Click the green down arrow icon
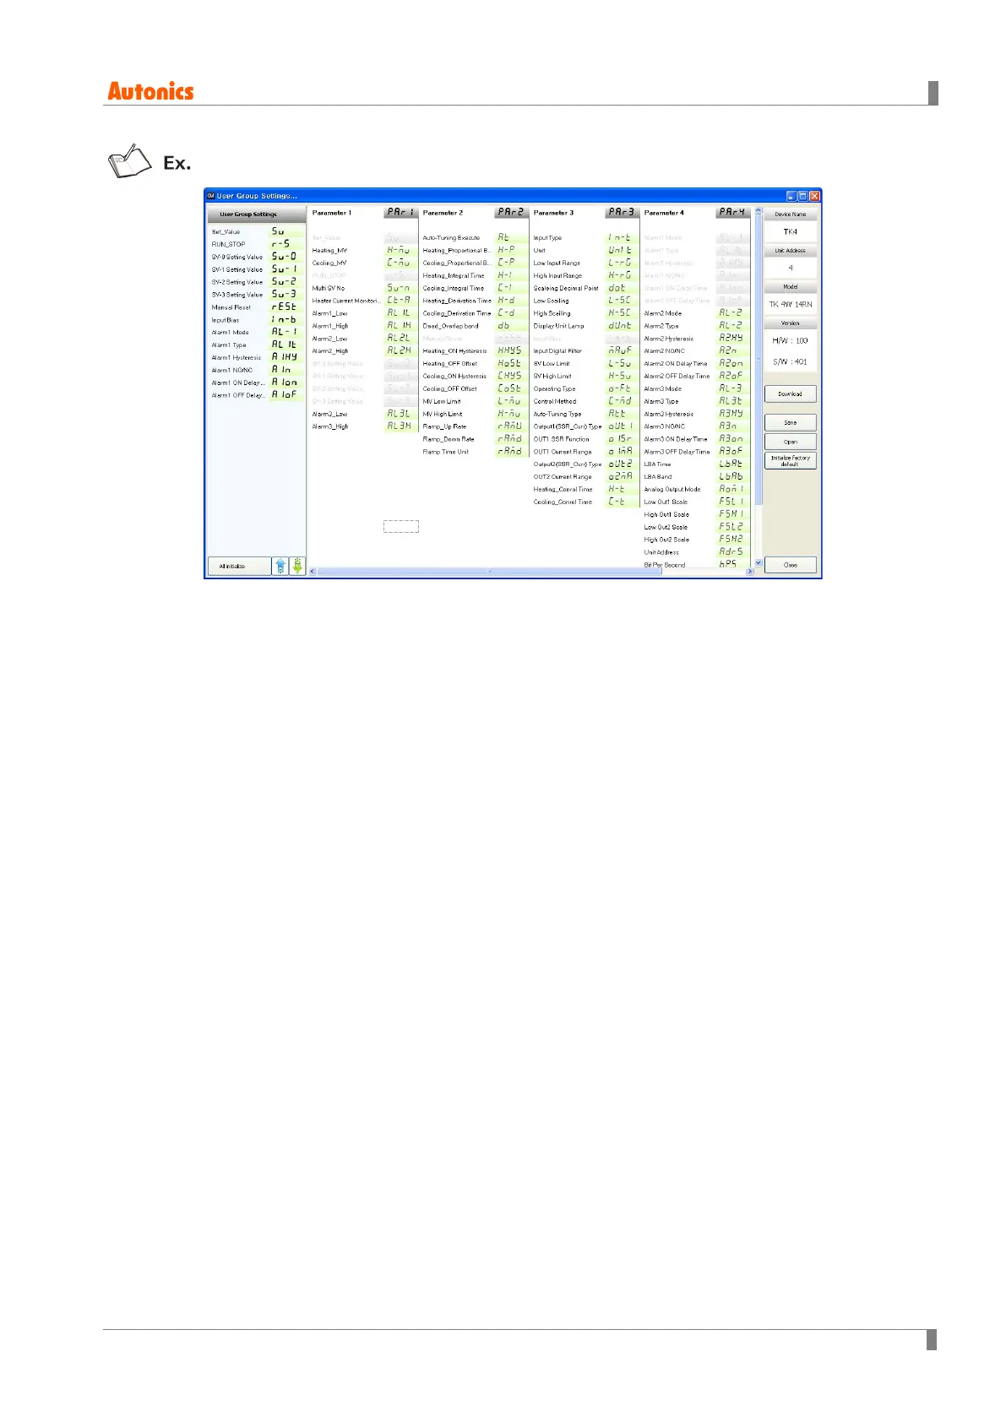The width and height of the screenshot is (1006, 1422). tap(297, 567)
